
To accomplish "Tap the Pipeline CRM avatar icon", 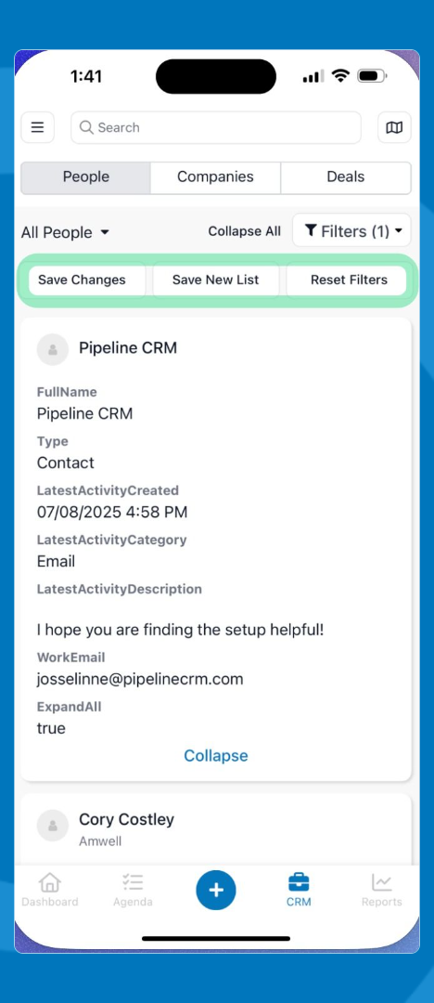I will (53, 349).
